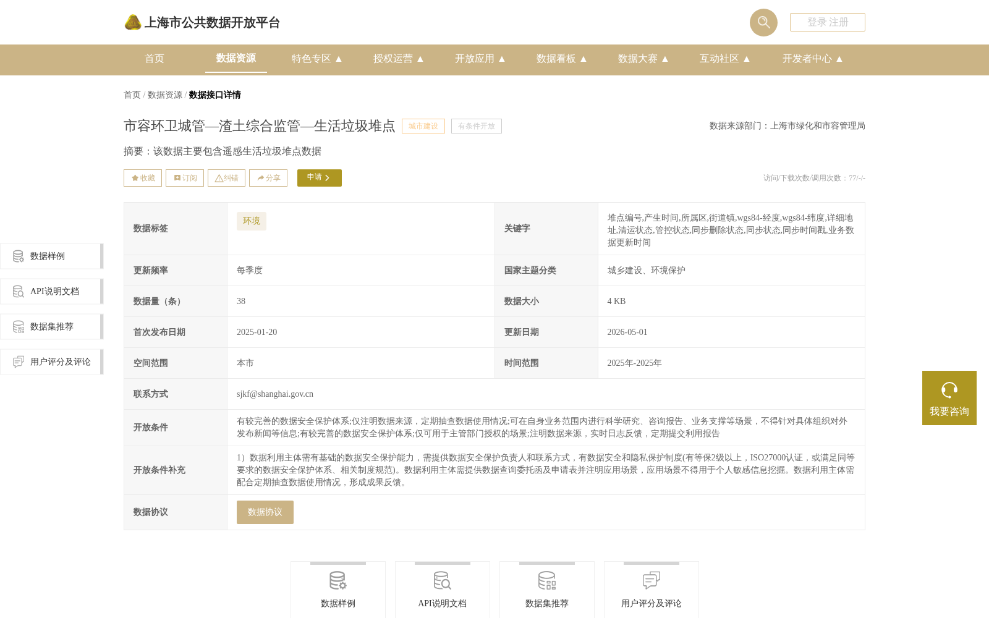Click 用户评分及评论 icon in left sidebar

[19, 362]
